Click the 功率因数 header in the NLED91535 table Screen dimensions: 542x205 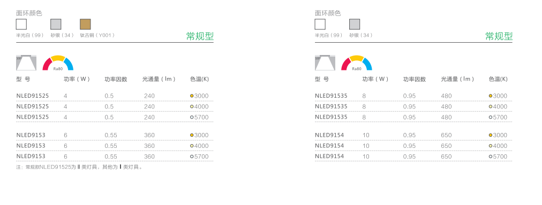(415, 79)
